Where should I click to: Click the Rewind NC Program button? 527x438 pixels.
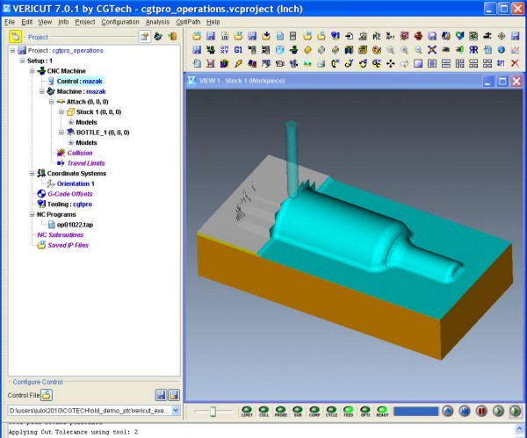pos(465,411)
